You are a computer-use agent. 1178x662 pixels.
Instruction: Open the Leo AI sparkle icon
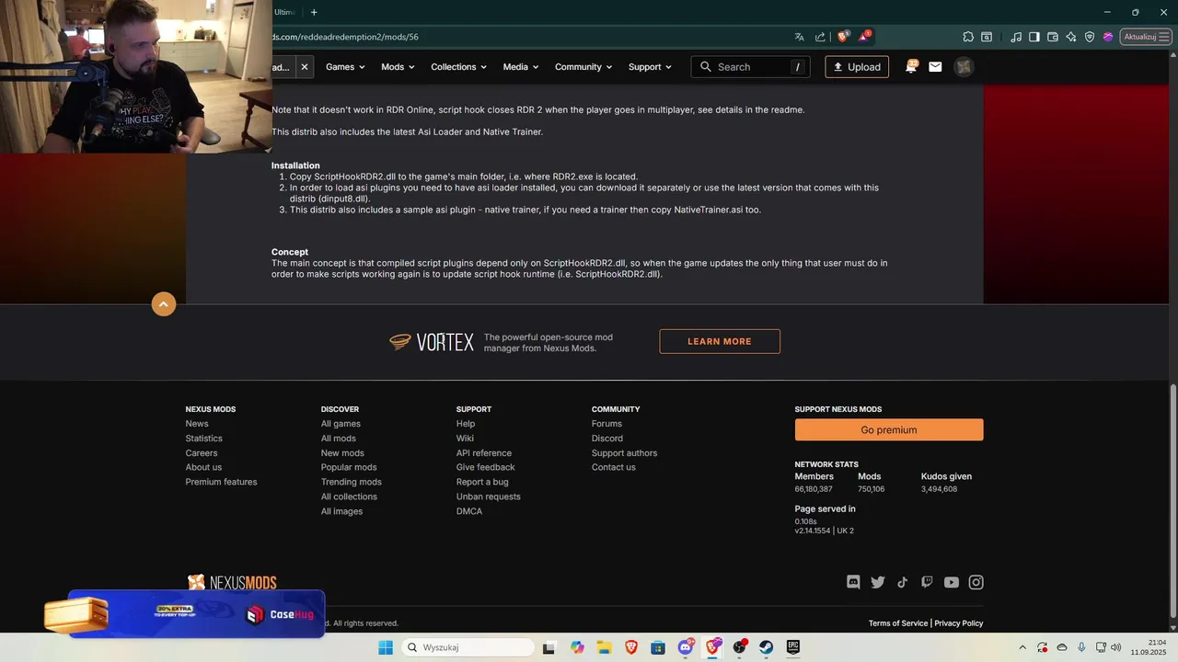pos(1071,37)
